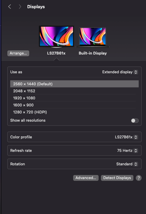Open the Standard rotation dropdown

click(127, 164)
